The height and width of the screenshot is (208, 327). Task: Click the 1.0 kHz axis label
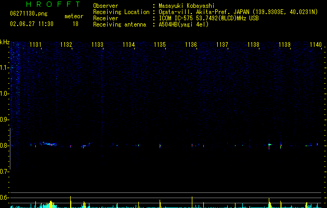pos(4,94)
